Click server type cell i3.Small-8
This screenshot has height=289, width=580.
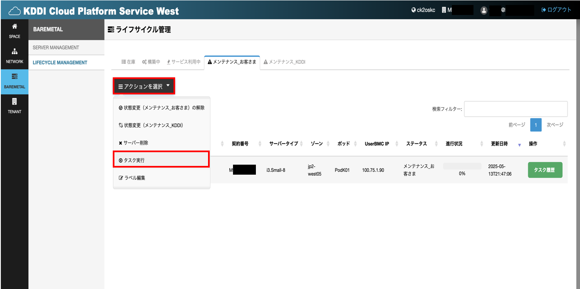coord(276,170)
